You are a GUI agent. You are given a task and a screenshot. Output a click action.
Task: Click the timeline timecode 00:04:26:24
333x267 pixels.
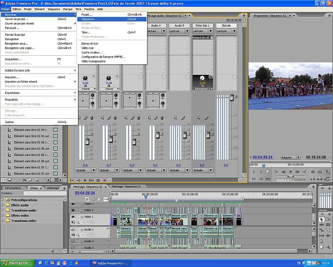tap(85, 193)
